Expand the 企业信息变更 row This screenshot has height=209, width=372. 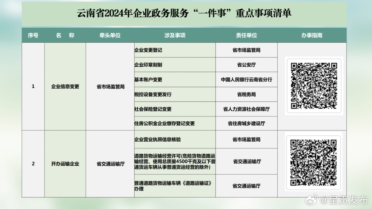(x=64, y=86)
